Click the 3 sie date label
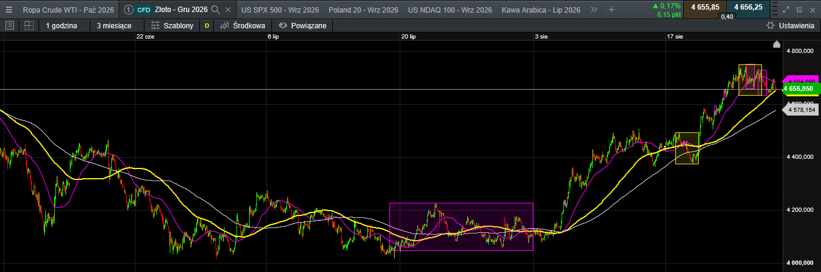The width and height of the screenshot is (821, 272). click(541, 37)
